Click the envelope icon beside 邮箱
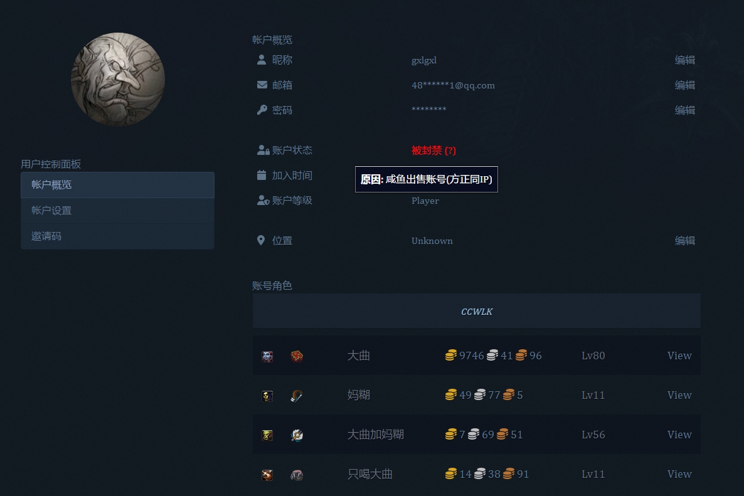Viewport: 744px width, 496px height. (x=261, y=85)
